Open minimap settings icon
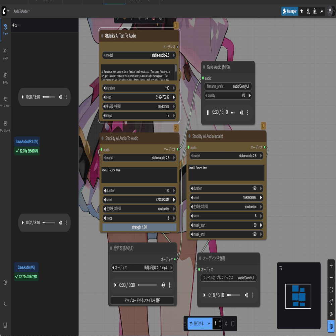This screenshot has width=336, height=336. (x=281, y=268)
